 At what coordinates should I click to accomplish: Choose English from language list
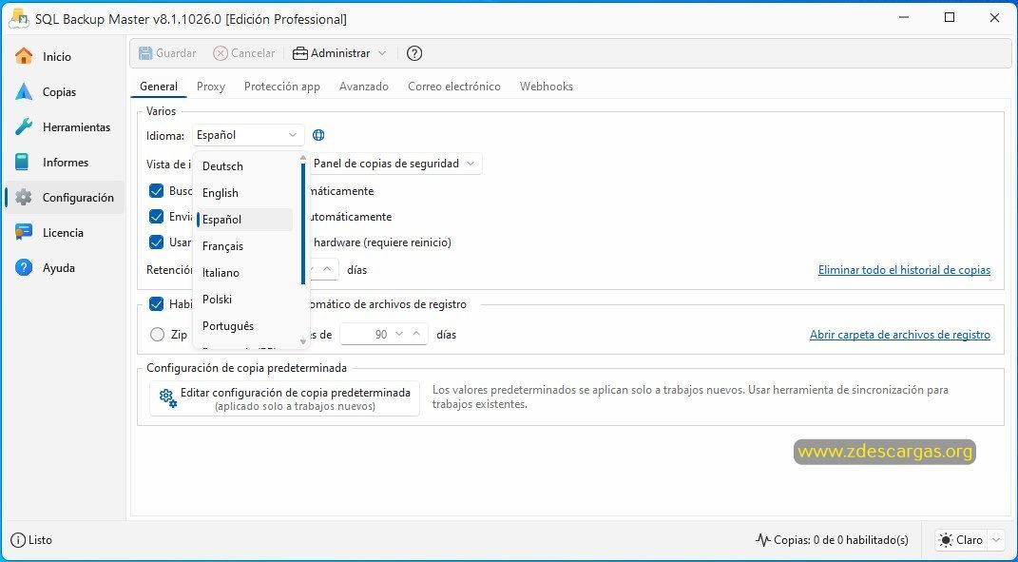tap(244, 193)
